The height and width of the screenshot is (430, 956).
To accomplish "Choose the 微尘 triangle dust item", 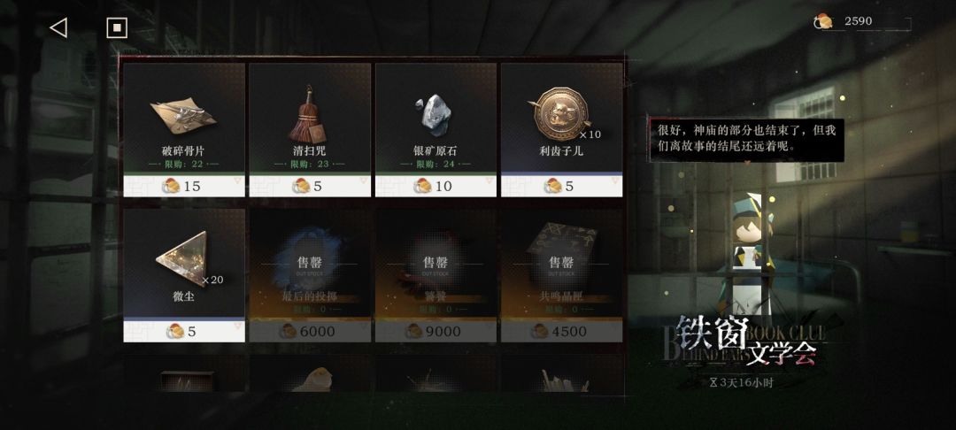I will [x=184, y=263].
